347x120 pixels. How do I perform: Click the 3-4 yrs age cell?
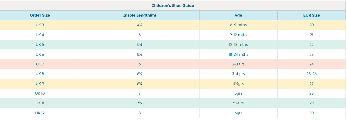(238, 74)
